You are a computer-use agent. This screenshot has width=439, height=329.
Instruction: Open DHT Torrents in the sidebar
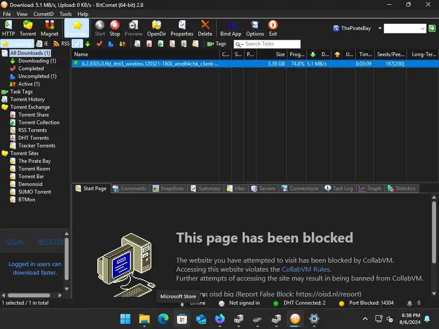(x=33, y=138)
